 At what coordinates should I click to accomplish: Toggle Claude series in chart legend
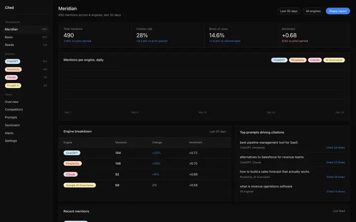coord(315,60)
